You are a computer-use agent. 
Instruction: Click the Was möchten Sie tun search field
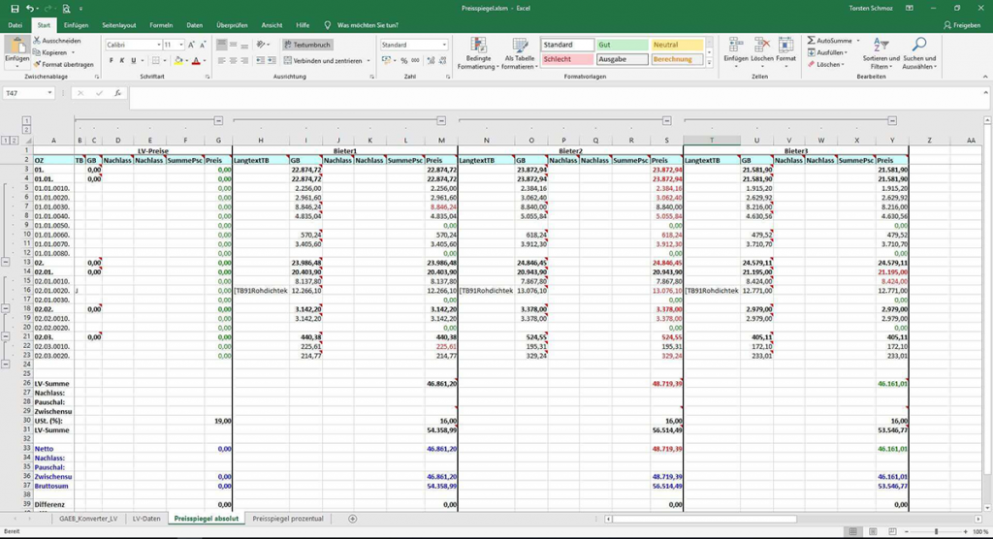(x=368, y=25)
